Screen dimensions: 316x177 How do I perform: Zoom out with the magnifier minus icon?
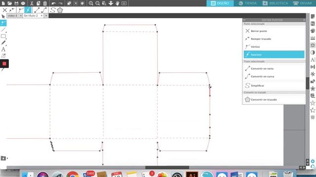pos(98,3)
